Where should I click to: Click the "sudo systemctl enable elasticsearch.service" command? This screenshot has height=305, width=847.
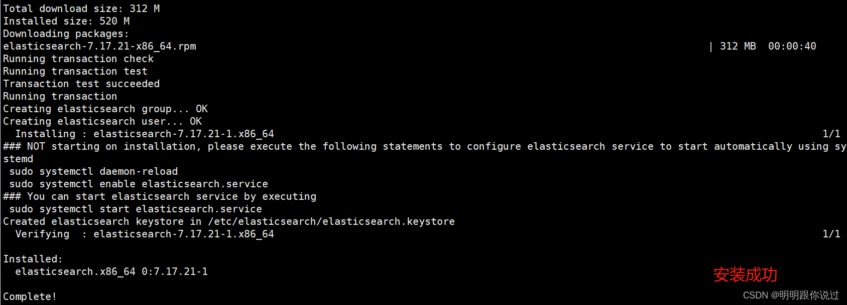pos(139,184)
